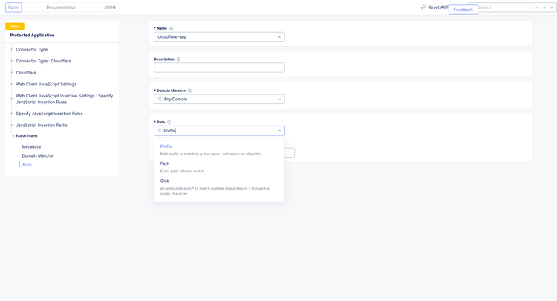The width and height of the screenshot is (557, 301).
Task: Switch to the Documentation tab
Action: pos(61,7)
